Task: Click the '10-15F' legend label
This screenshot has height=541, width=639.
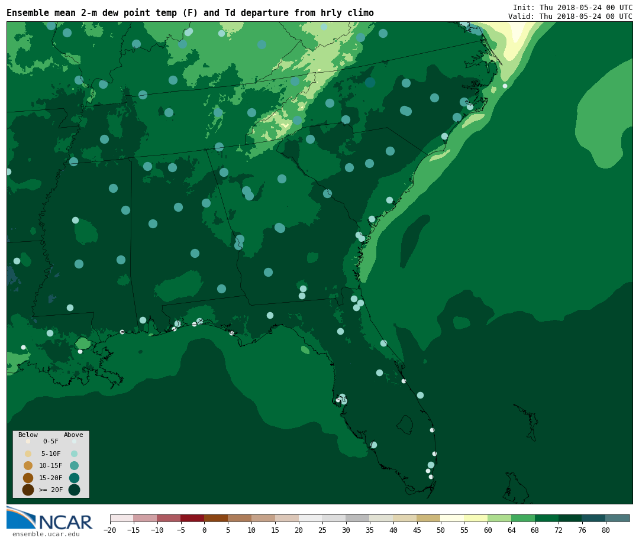Action: pyautogui.click(x=51, y=465)
